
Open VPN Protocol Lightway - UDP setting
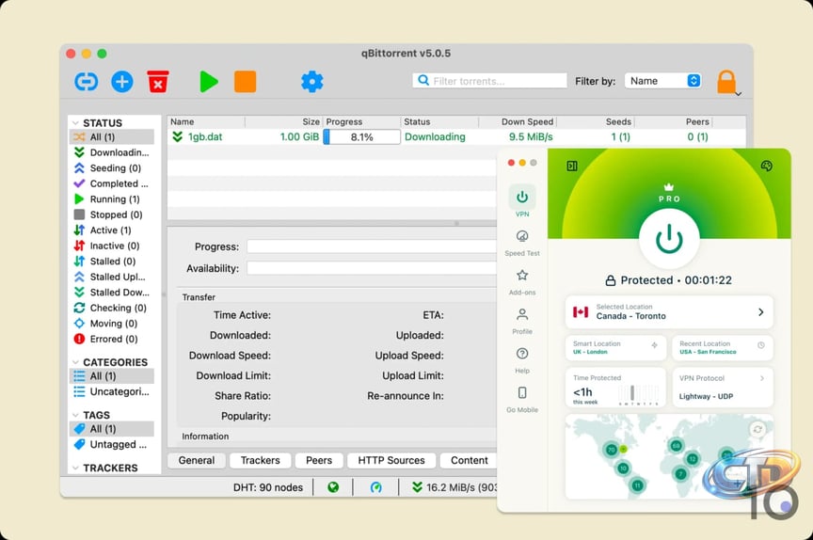pos(723,388)
